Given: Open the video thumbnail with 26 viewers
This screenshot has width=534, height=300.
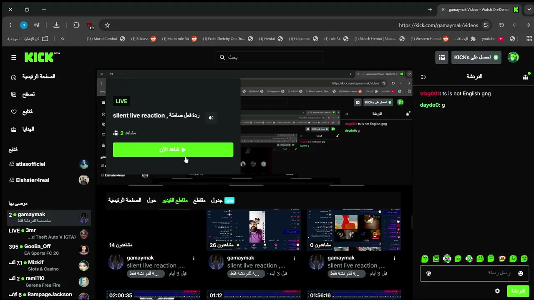Looking at the screenshot, I should [x=254, y=230].
